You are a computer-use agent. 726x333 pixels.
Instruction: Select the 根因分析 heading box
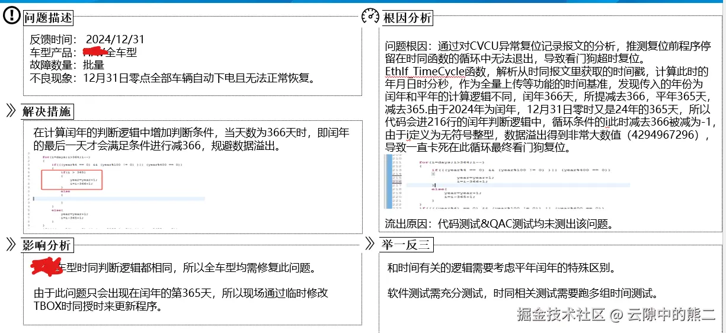pyautogui.click(x=408, y=18)
